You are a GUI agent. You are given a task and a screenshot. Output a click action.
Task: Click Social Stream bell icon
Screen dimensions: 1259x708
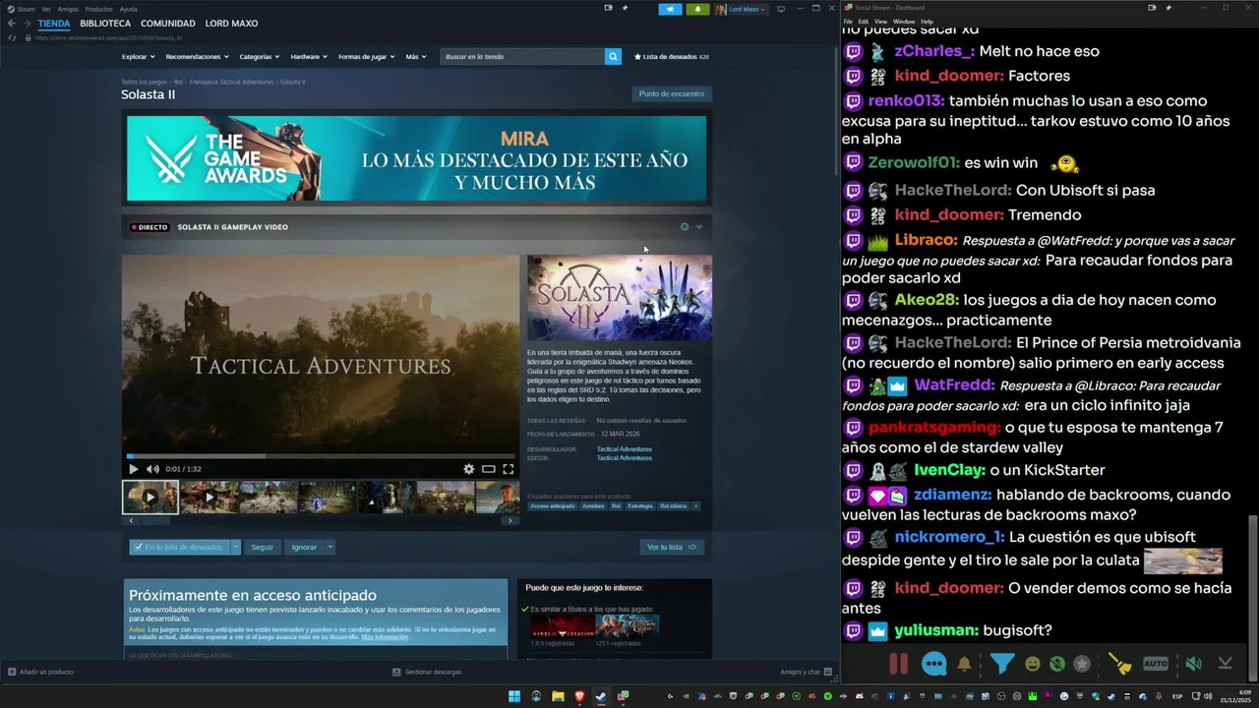(x=964, y=664)
